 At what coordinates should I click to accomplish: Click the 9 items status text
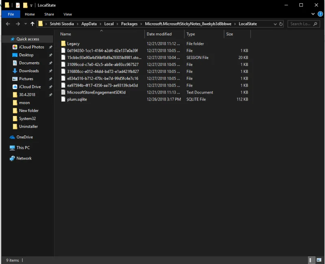(x=13, y=260)
